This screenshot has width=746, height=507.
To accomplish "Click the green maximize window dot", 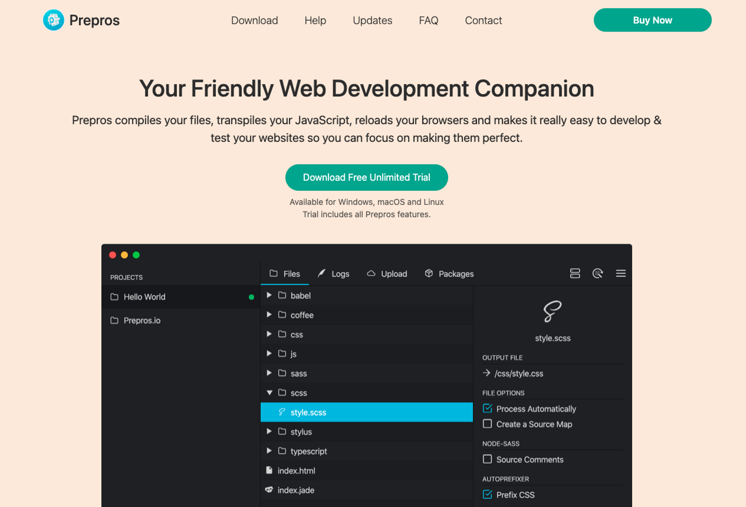I will tap(136, 255).
